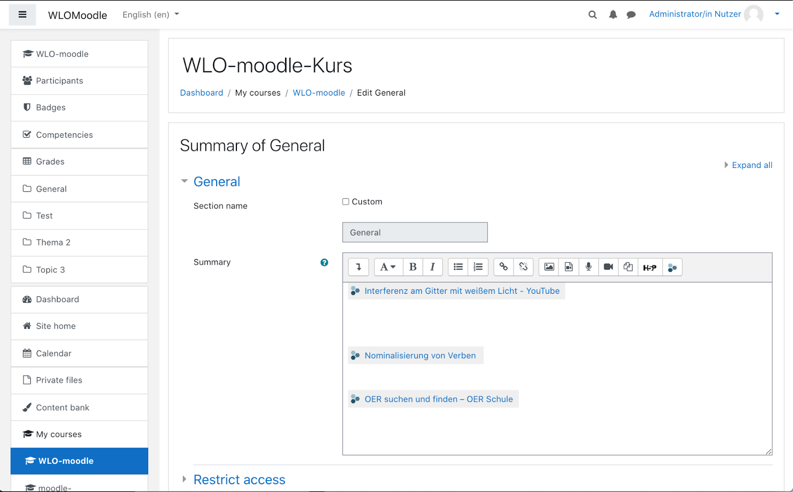Open the search magnifier icon
Screen dimensions: 793x492
592,15
